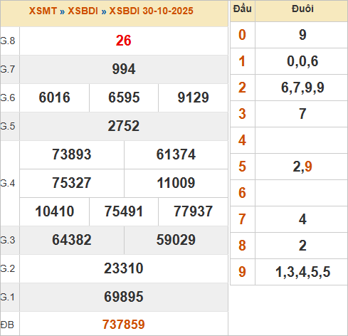This screenshot has width=348, height=336.
Task: Click head digit 6 in Đầu column
Action: 242,193
